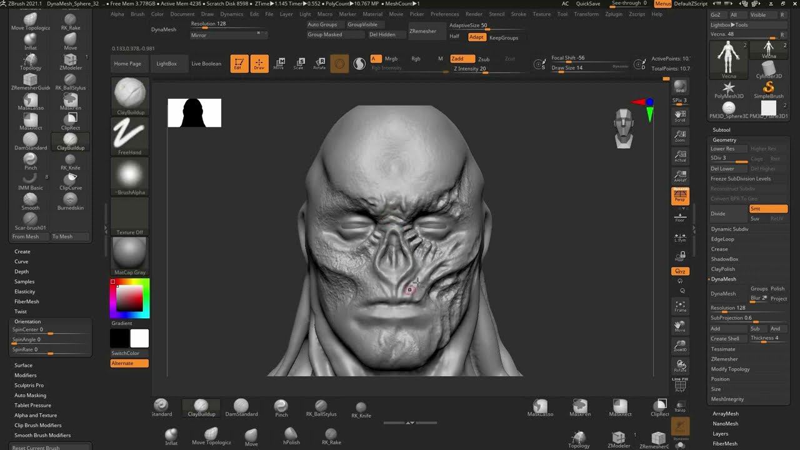Select the hPolish brush in bottom shelf

(291, 436)
